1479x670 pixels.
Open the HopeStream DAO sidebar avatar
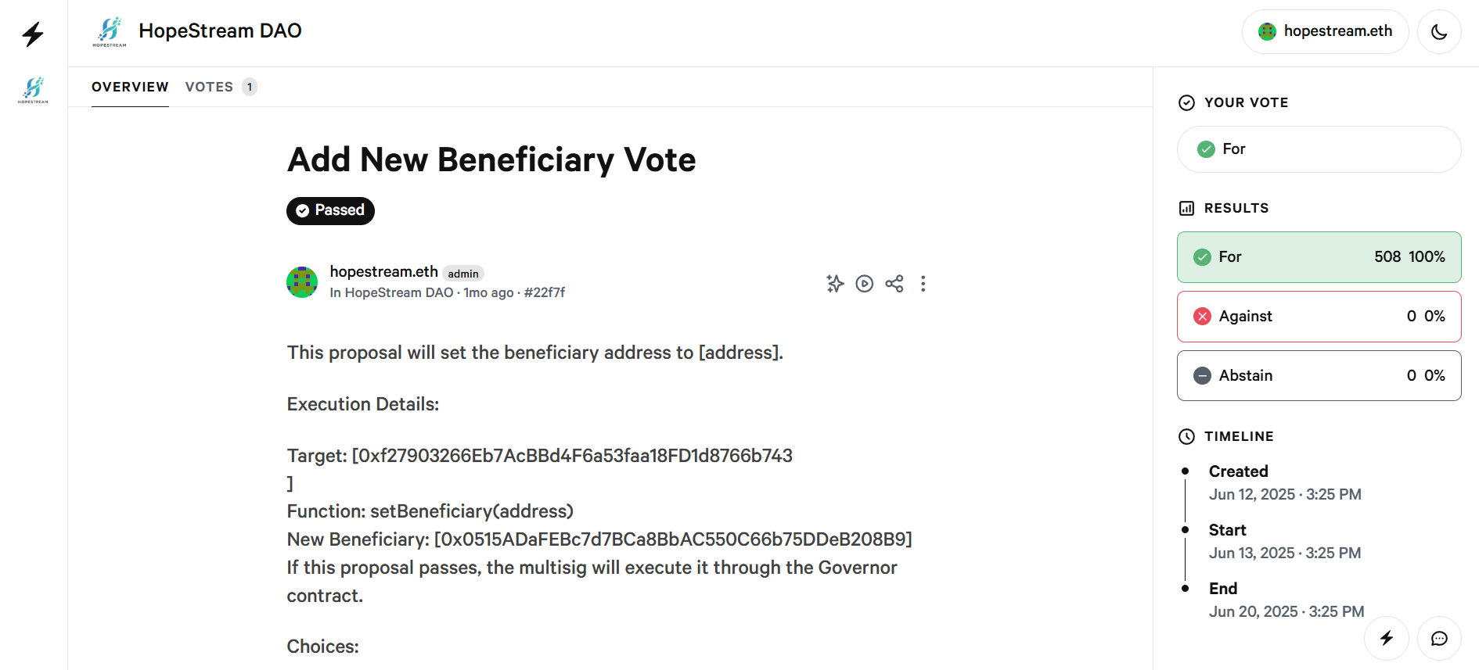32,89
